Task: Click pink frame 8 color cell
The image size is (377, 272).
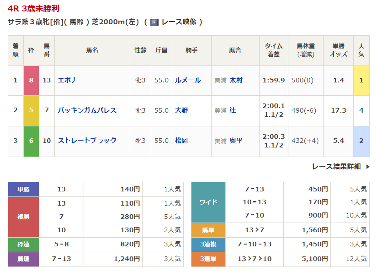Action: [x=31, y=80]
